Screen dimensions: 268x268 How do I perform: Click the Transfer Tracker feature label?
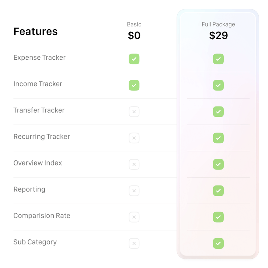[x=39, y=110]
